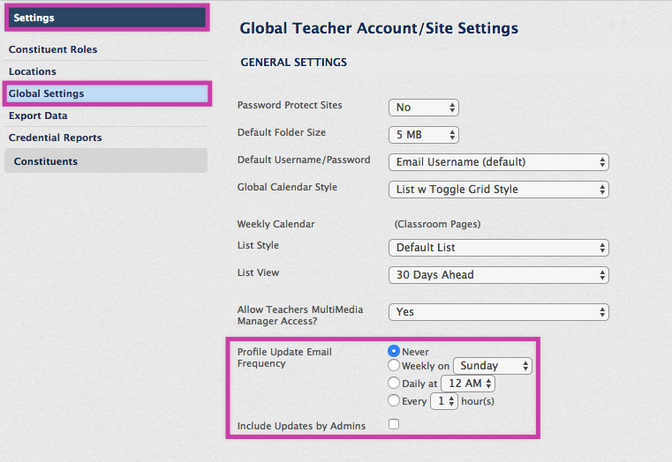The height and width of the screenshot is (462, 672).
Task: Select the Every hour(s) radio button
Action: pos(394,400)
